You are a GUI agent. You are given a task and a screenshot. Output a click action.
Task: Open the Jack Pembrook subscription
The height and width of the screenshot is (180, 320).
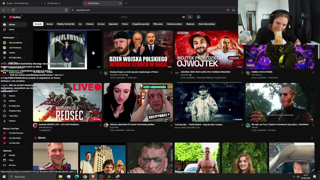pos(14,48)
